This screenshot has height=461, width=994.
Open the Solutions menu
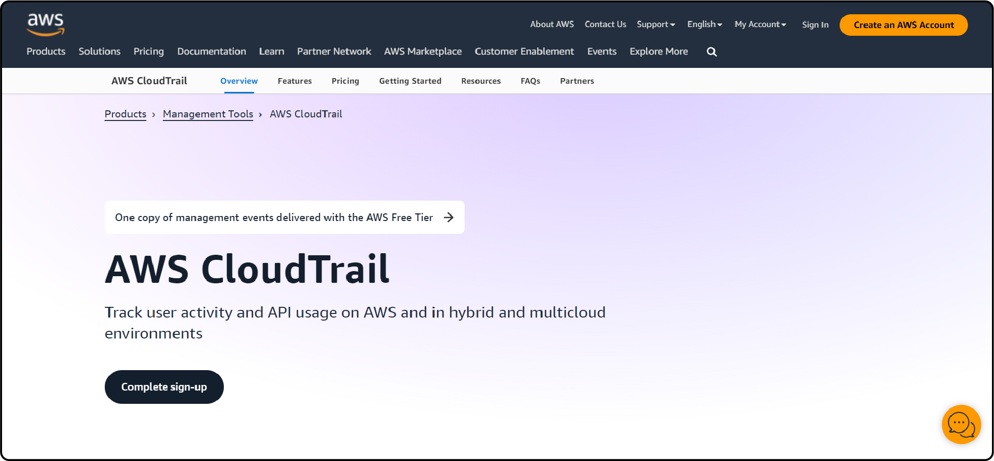coord(100,52)
